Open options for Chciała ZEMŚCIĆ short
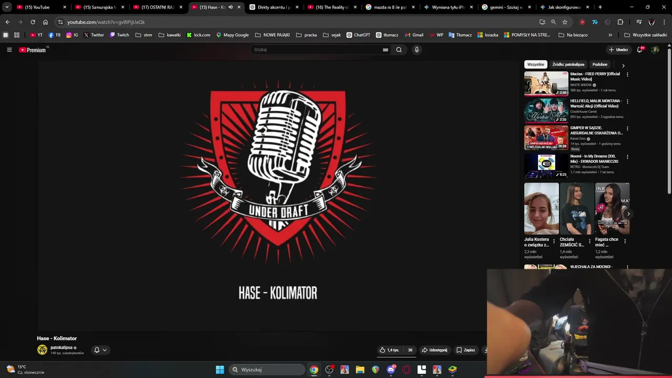 [590, 241]
